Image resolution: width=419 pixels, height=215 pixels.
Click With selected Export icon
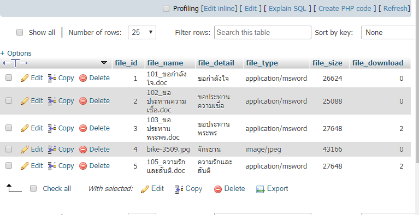click(x=261, y=189)
